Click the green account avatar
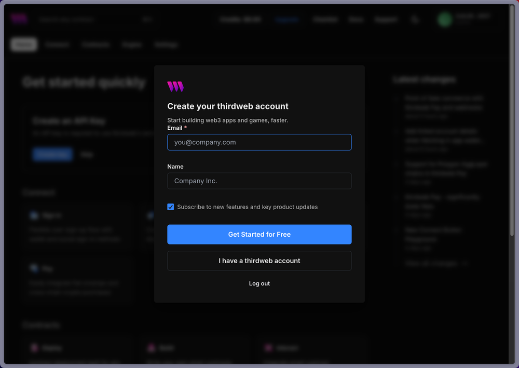 444,19
